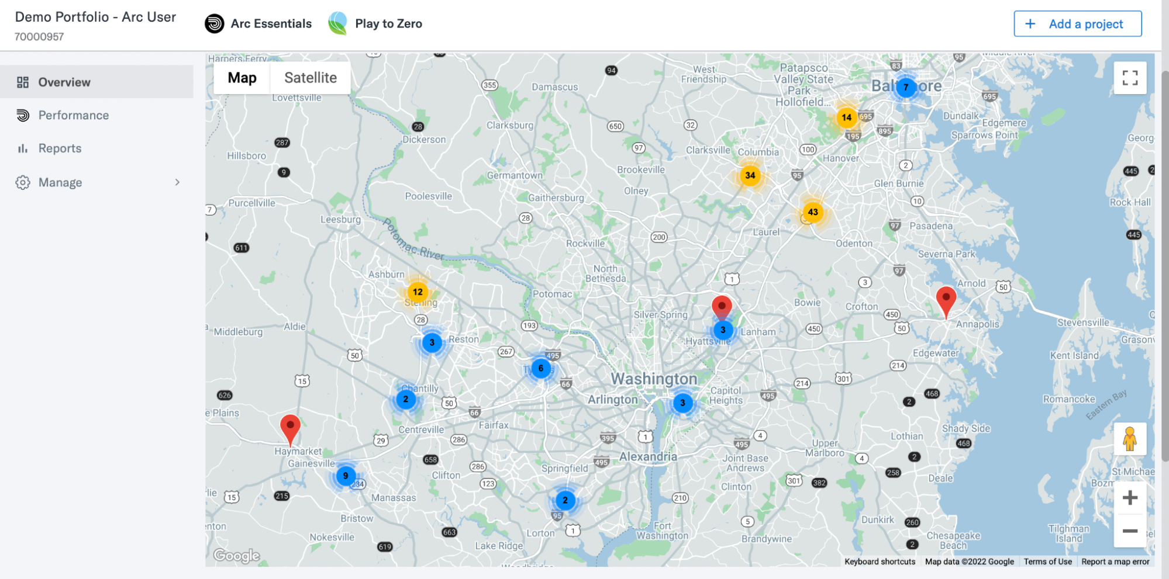Zoom in on the map
Image resolution: width=1169 pixels, height=579 pixels.
(1130, 498)
